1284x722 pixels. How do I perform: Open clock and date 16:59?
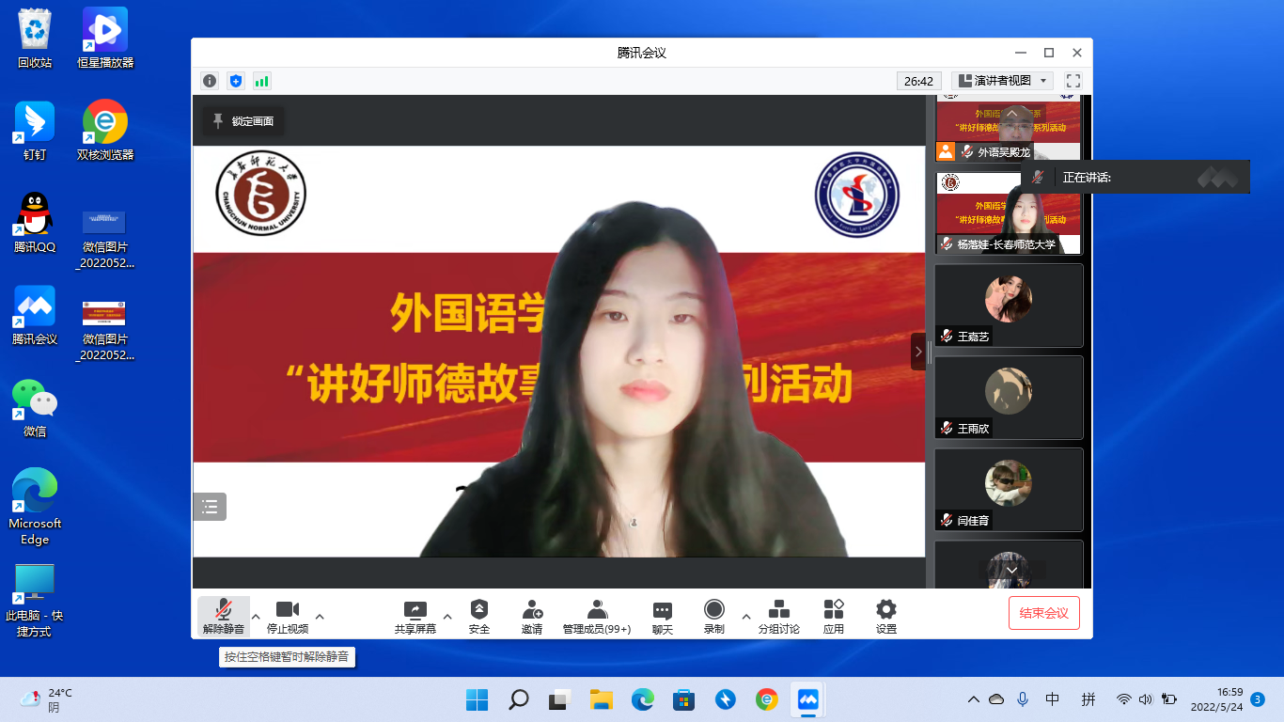[x=1216, y=699]
